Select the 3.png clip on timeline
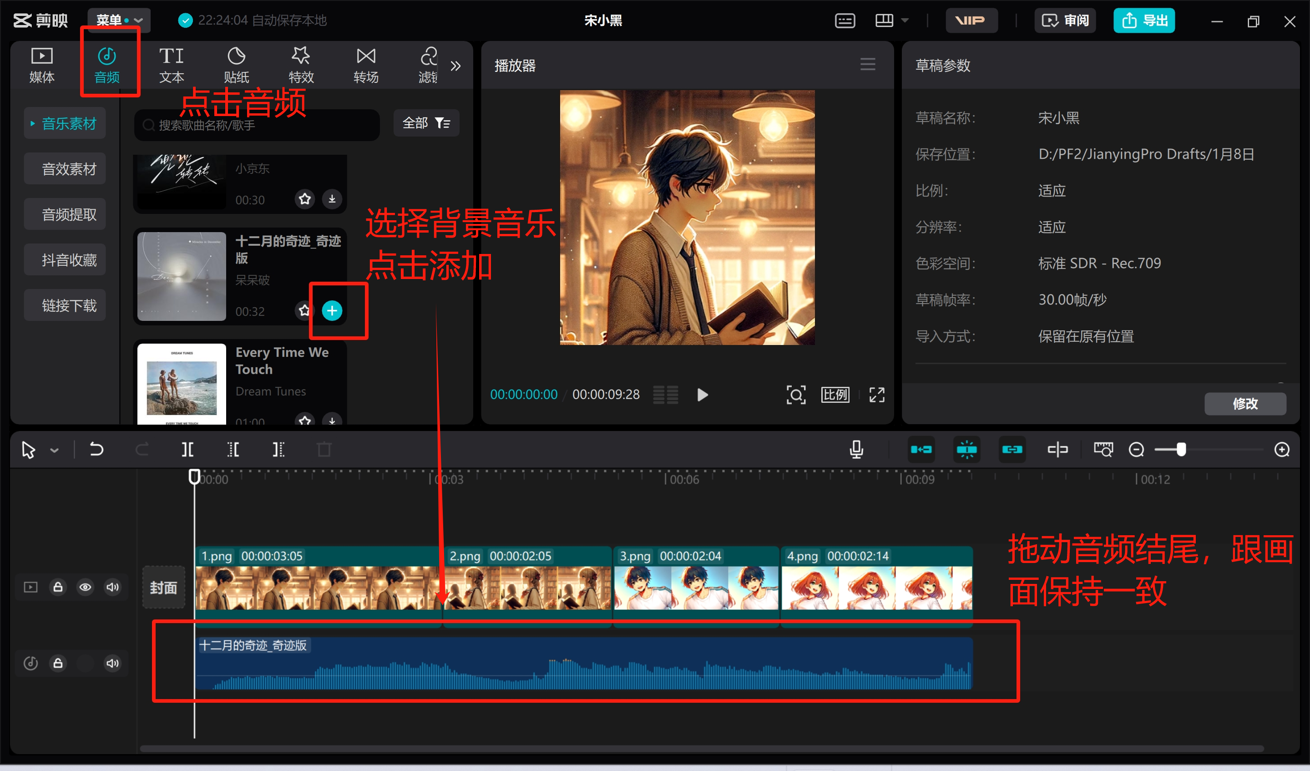 [696, 587]
